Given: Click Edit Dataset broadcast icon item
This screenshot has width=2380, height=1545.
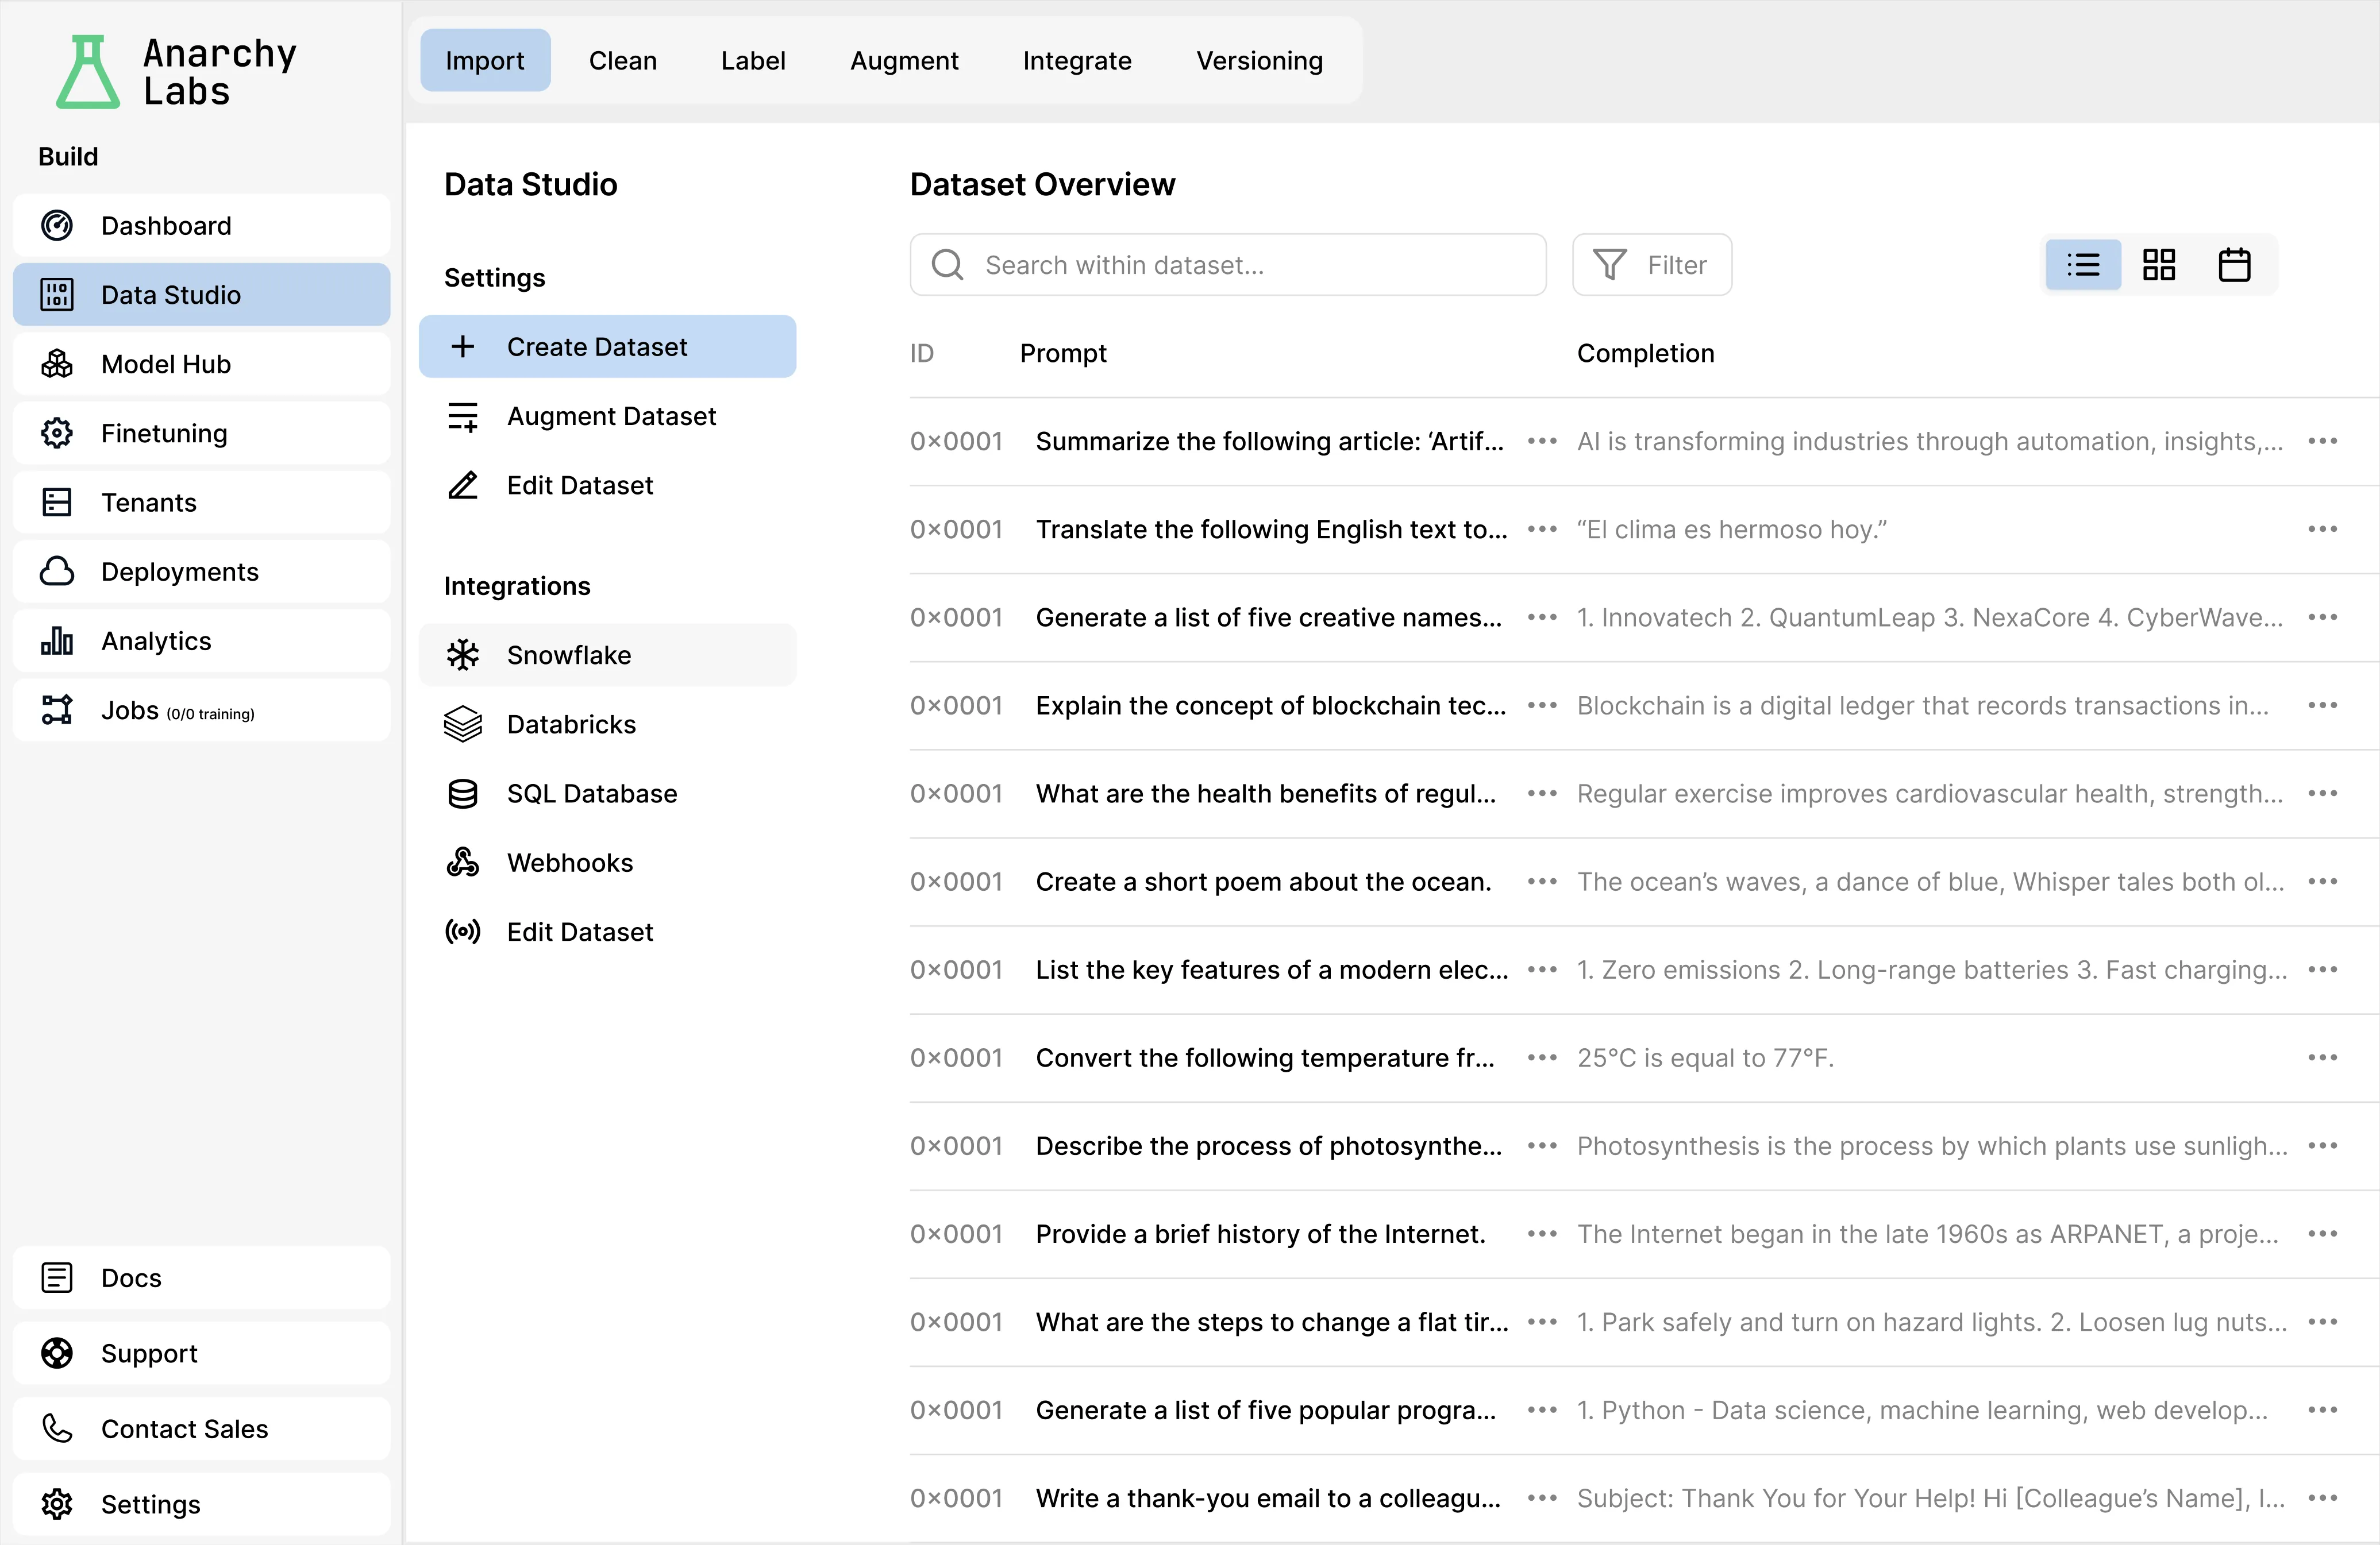Looking at the screenshot, I should tap(608, 932).
